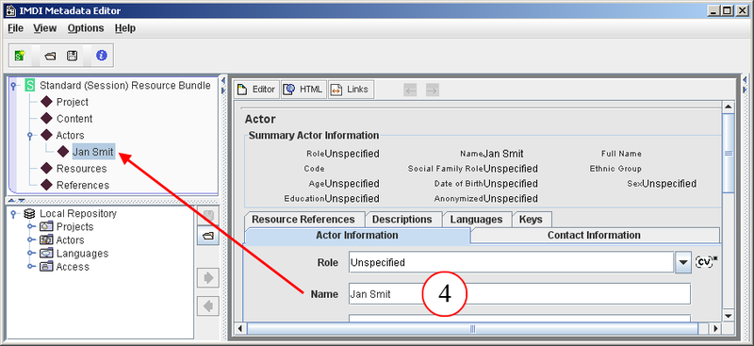Click the Links arrows icon
This screenshot has height=346, width=754.
[336, 90]
